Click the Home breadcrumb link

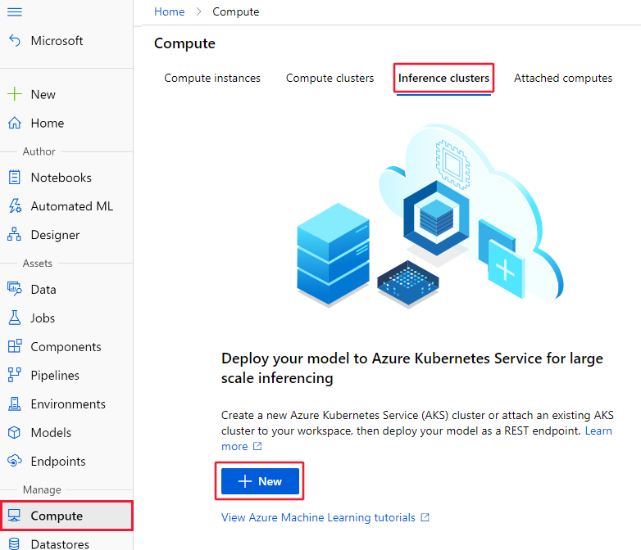[169, 11]
